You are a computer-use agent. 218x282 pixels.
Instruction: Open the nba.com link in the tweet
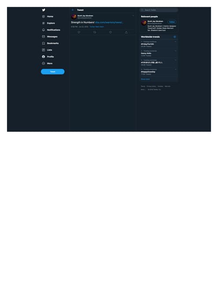[x=109, y=22]
